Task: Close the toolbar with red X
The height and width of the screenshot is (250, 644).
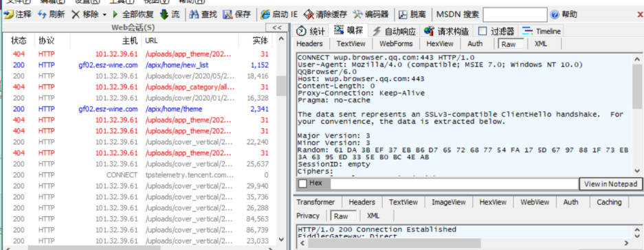Action: 639,15
